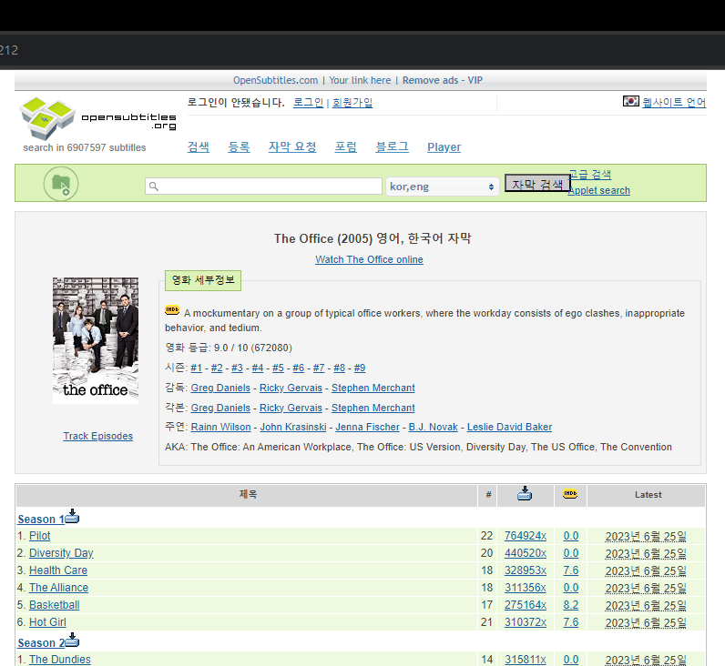Open the 자막 요청 menu item
The height and width of the screenshot is (666, 725).
click(x=292, y=146)
